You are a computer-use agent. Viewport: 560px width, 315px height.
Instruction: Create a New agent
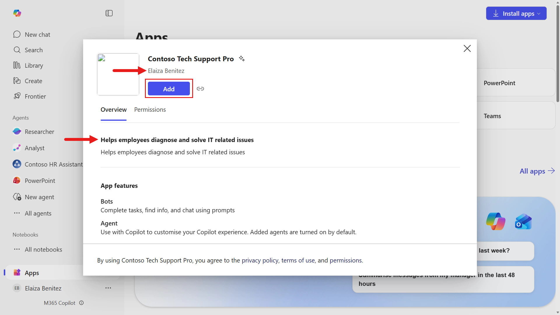click(40, 197)
